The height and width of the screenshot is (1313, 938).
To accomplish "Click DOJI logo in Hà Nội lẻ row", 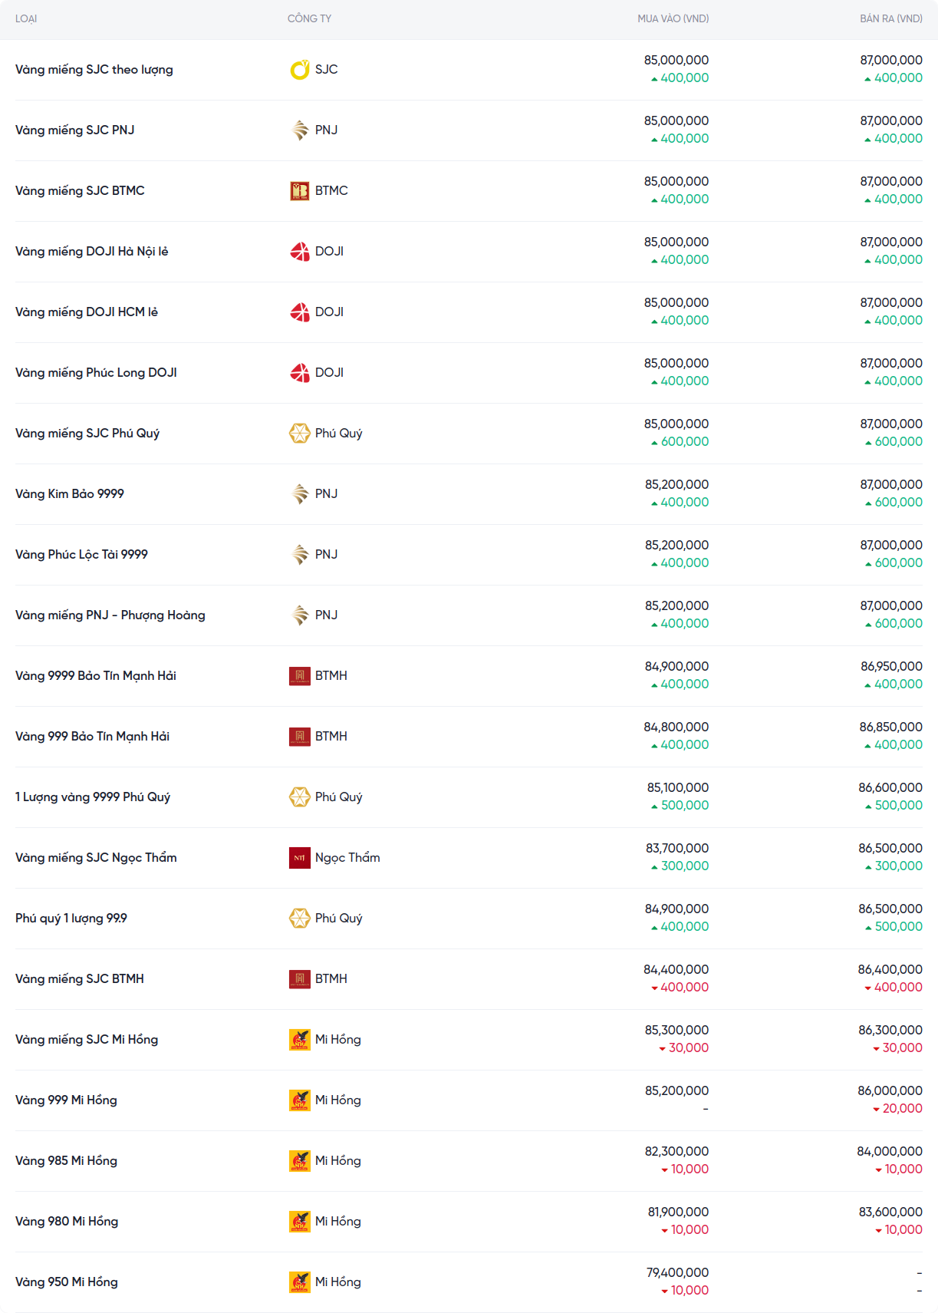I will pyautogui.click(x=300, y=252).
